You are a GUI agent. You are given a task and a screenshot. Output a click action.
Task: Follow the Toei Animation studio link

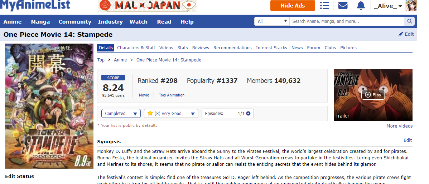point(172,95)
